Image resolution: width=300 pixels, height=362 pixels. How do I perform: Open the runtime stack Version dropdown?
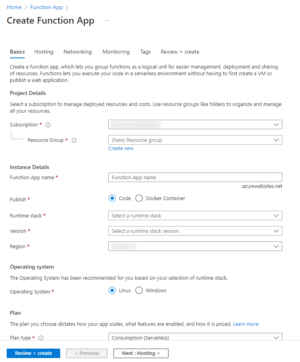click(195, 231)
